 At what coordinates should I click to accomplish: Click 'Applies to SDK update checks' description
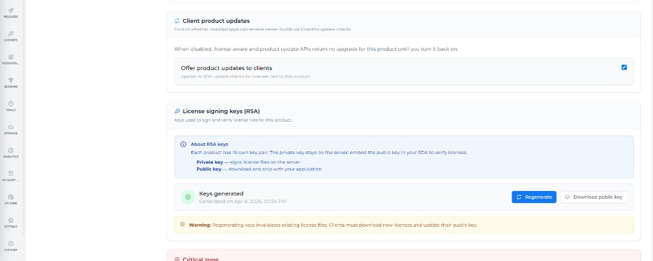coord(246,76)
